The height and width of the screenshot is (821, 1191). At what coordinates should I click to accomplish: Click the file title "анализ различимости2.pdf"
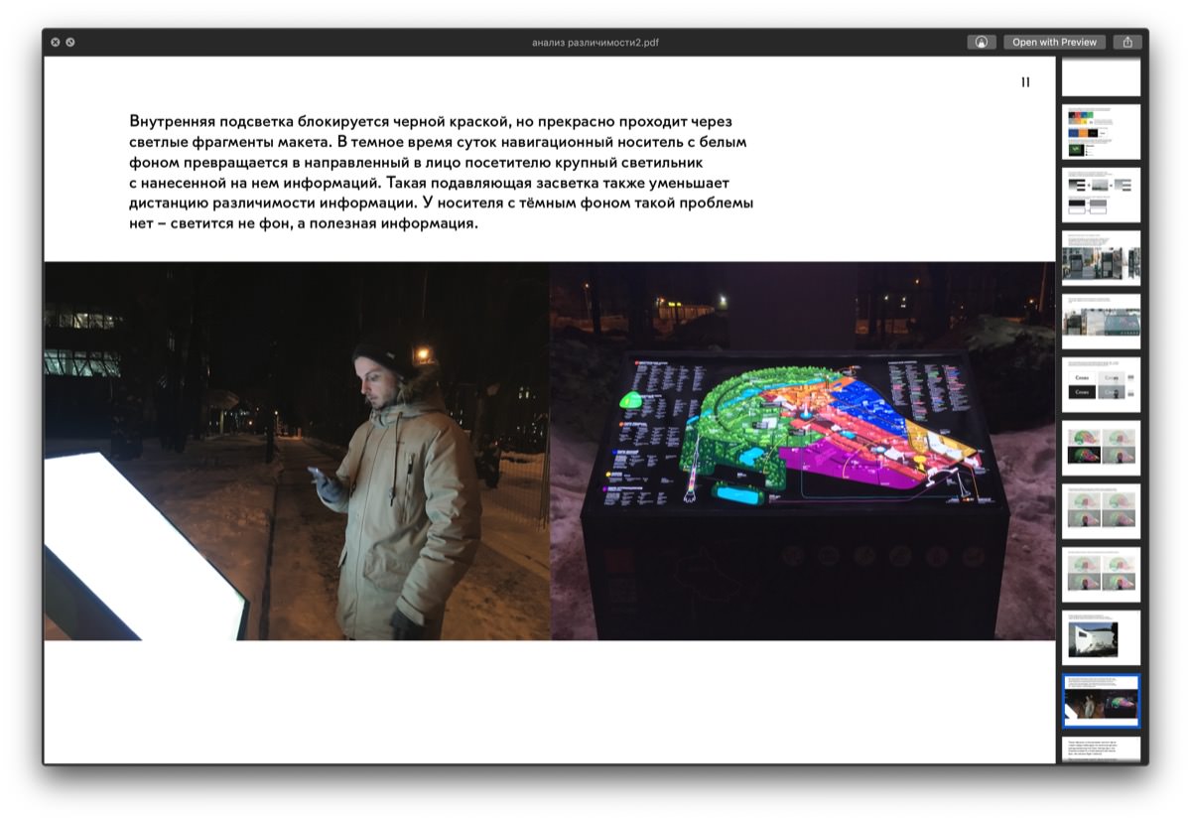[x=595, y=43]
